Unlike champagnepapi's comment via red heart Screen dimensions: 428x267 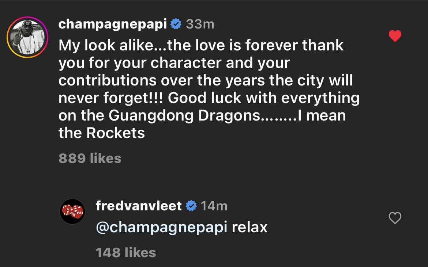pyautogui.click(x=395, y=36)
